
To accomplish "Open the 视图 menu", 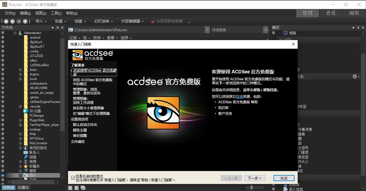I will click(x=41, y=13).
